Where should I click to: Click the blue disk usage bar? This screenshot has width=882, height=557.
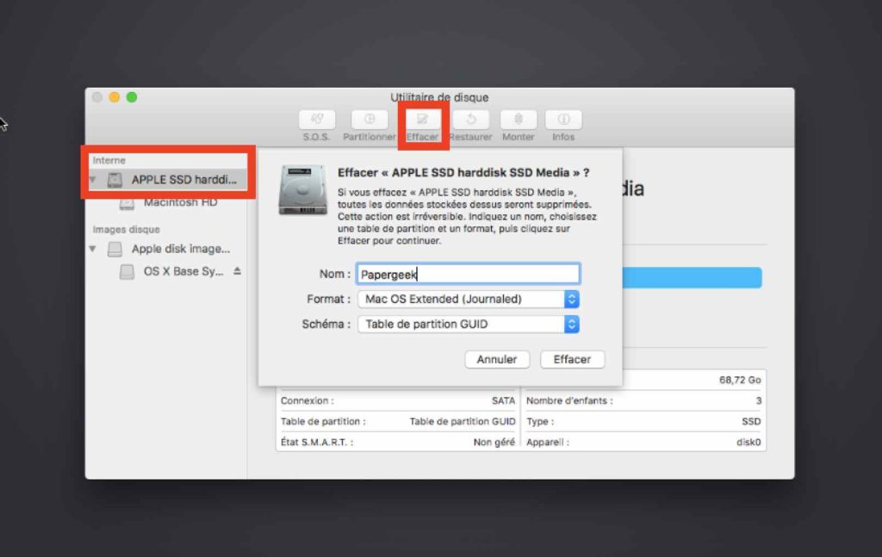(x=691, y=277)
